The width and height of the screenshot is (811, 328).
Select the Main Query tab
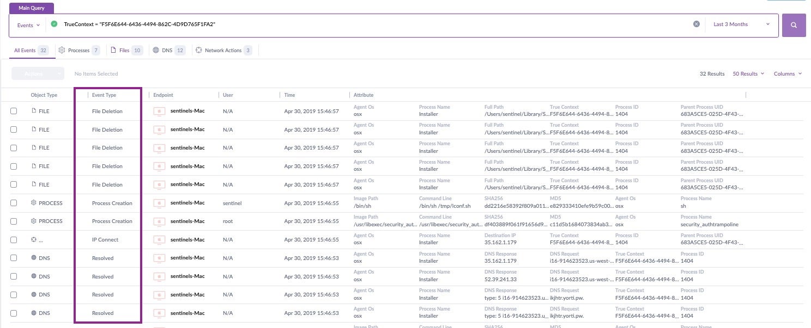[31, 8]
